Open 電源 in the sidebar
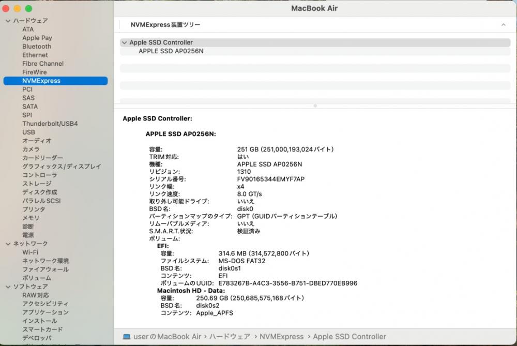This screenshot has width=517, height=346. click(28, 235)
